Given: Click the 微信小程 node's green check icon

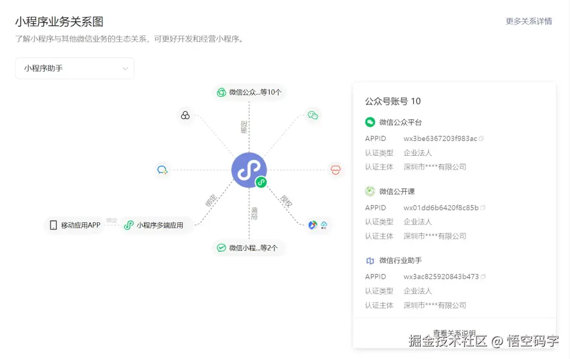Looking at the screenshot, I should click(x=221, y=248).
